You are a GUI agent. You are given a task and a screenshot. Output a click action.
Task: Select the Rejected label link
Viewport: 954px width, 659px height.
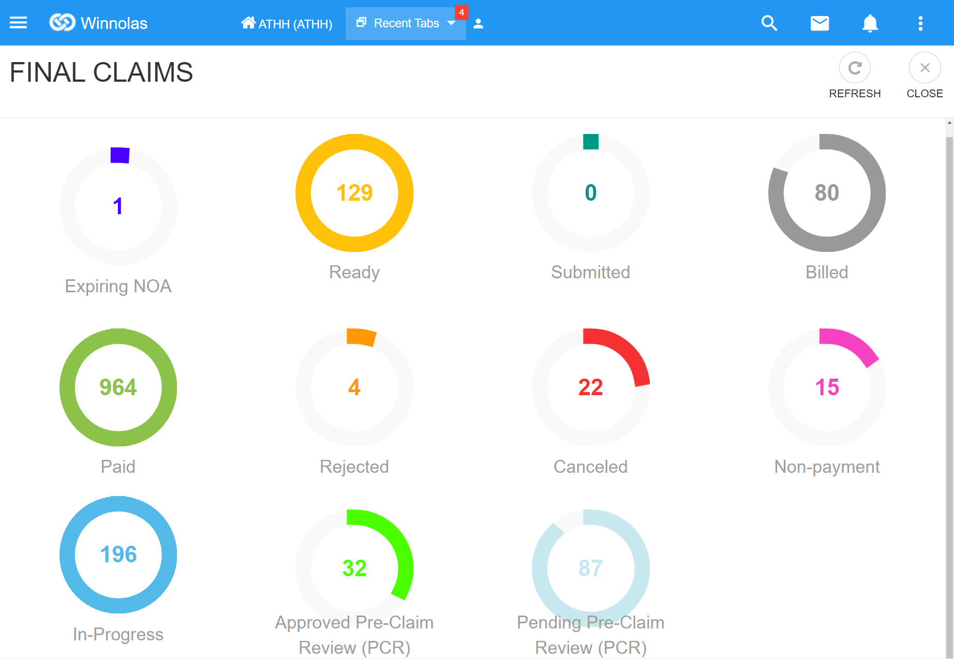[x=354, y=467]
